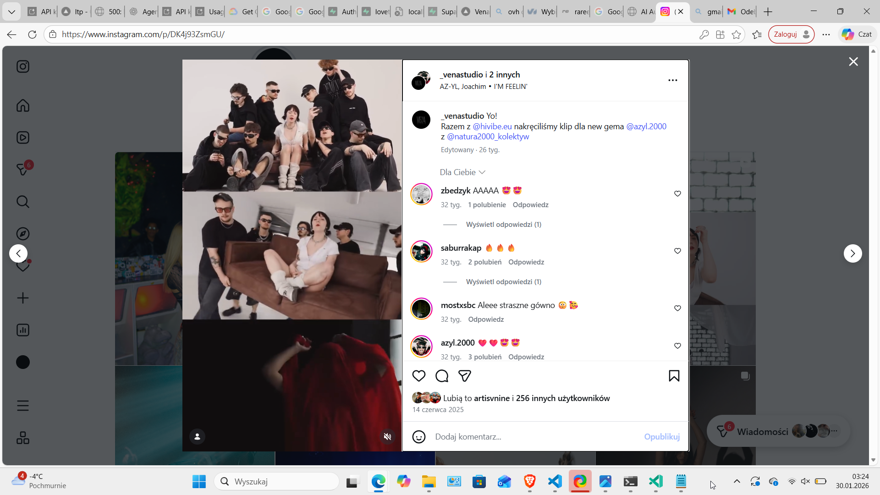Show replies under saburrakap's comment
The height and width of the screenshot is (495, 880).
coord(503,282)
